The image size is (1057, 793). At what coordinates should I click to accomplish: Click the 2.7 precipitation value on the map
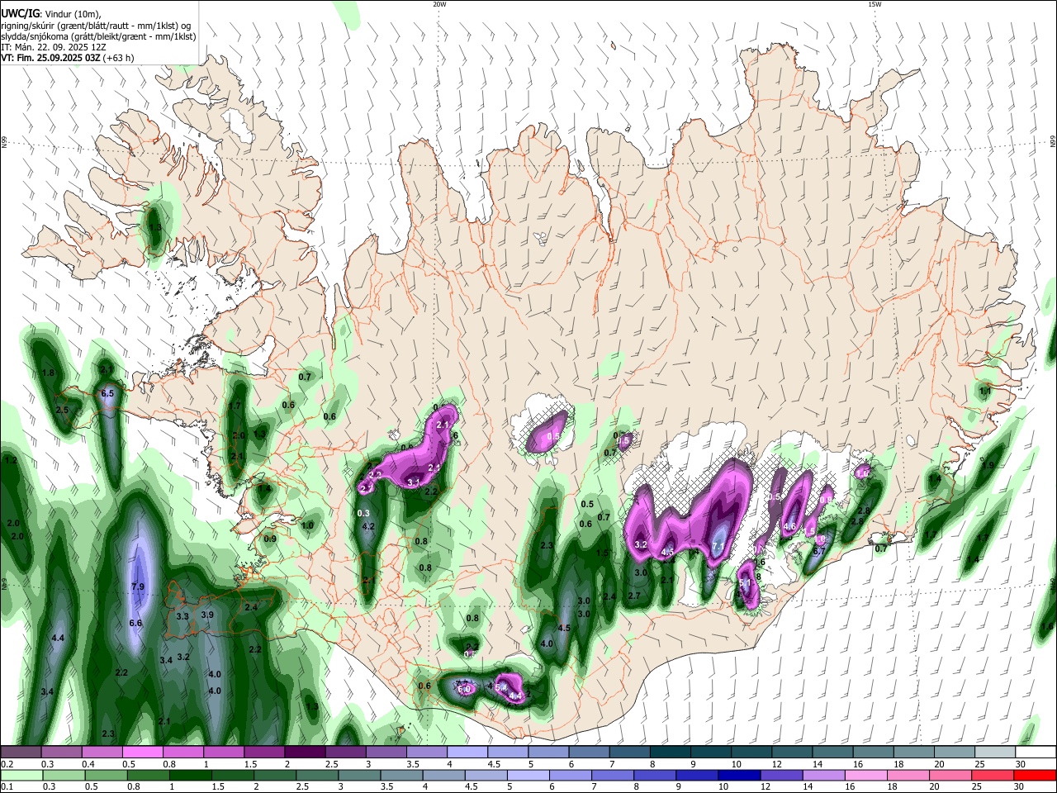634,596
